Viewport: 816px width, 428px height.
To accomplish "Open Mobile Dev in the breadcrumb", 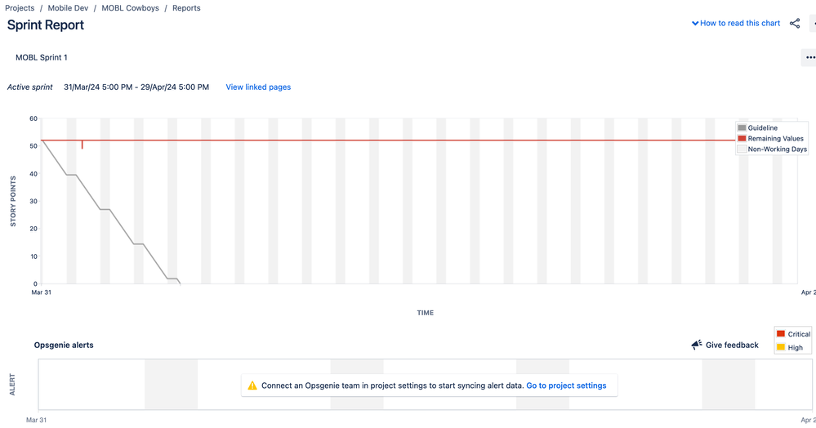I will [68, 8].
